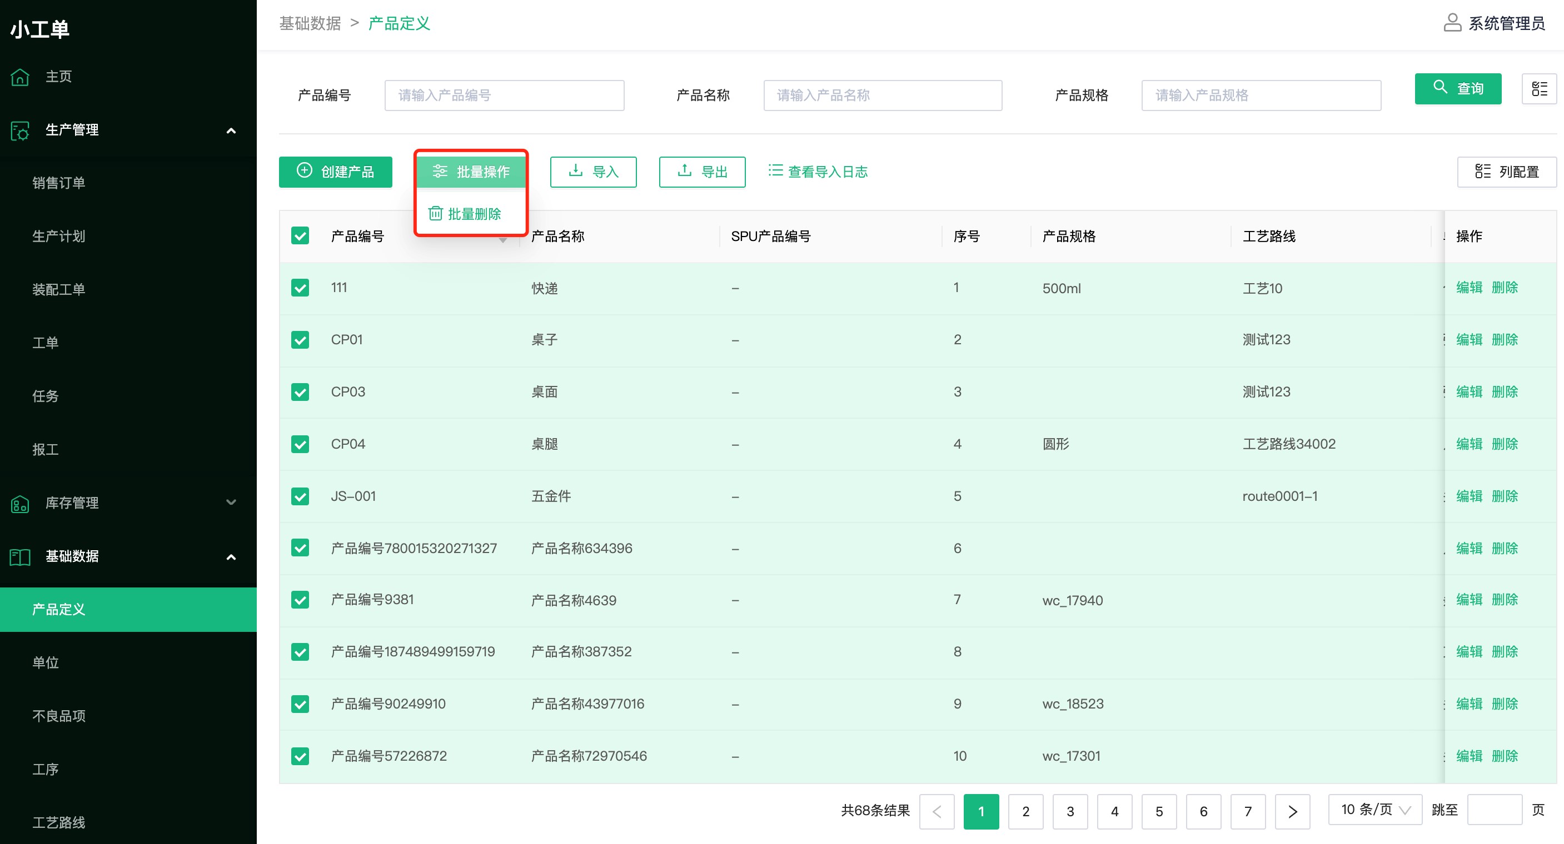Click the 基础数据 breadcrumb

(310, 23)
